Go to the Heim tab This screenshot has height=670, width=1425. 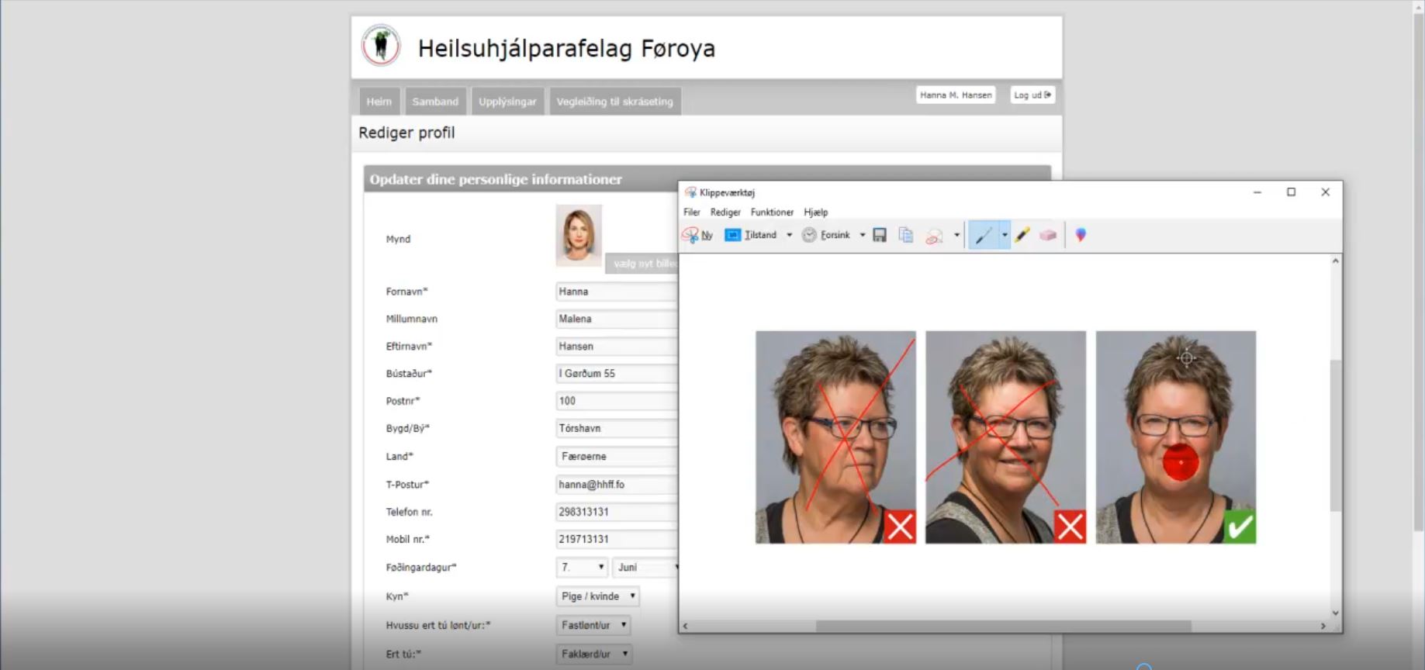pyautogui.click(x=379, y=102)
